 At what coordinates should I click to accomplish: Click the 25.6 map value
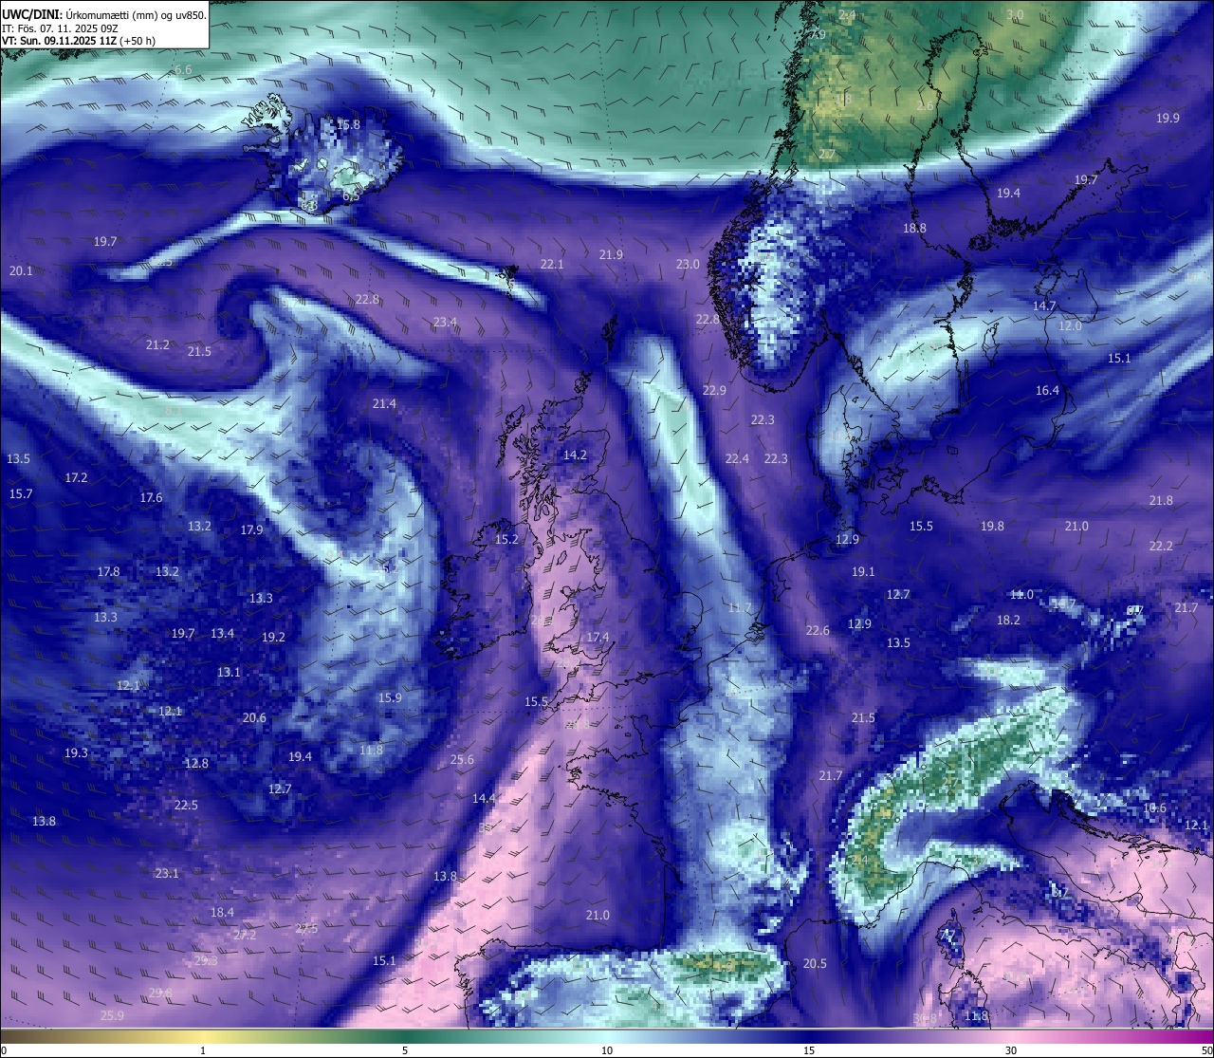point(462,759)
